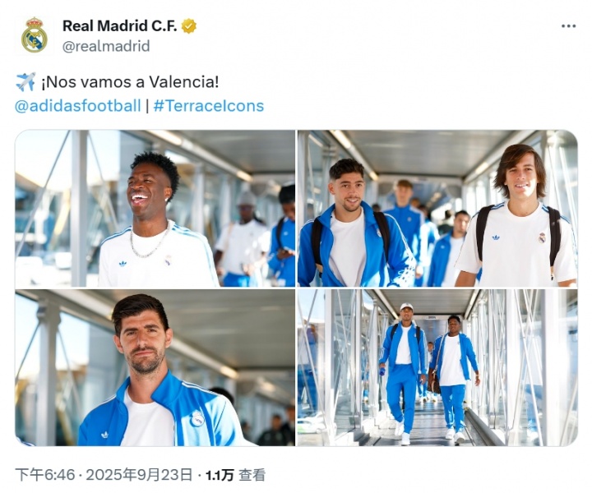The height and width of the screenshot is (493, 592).
Task: Open the #TerraceIcons hashtag
Action: (x=209, y=106)
